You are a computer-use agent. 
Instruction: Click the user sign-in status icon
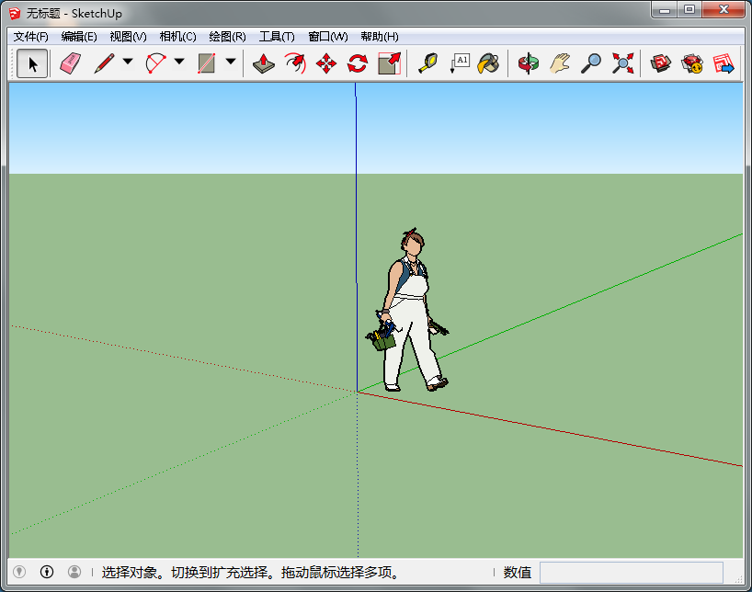(74, 572)
